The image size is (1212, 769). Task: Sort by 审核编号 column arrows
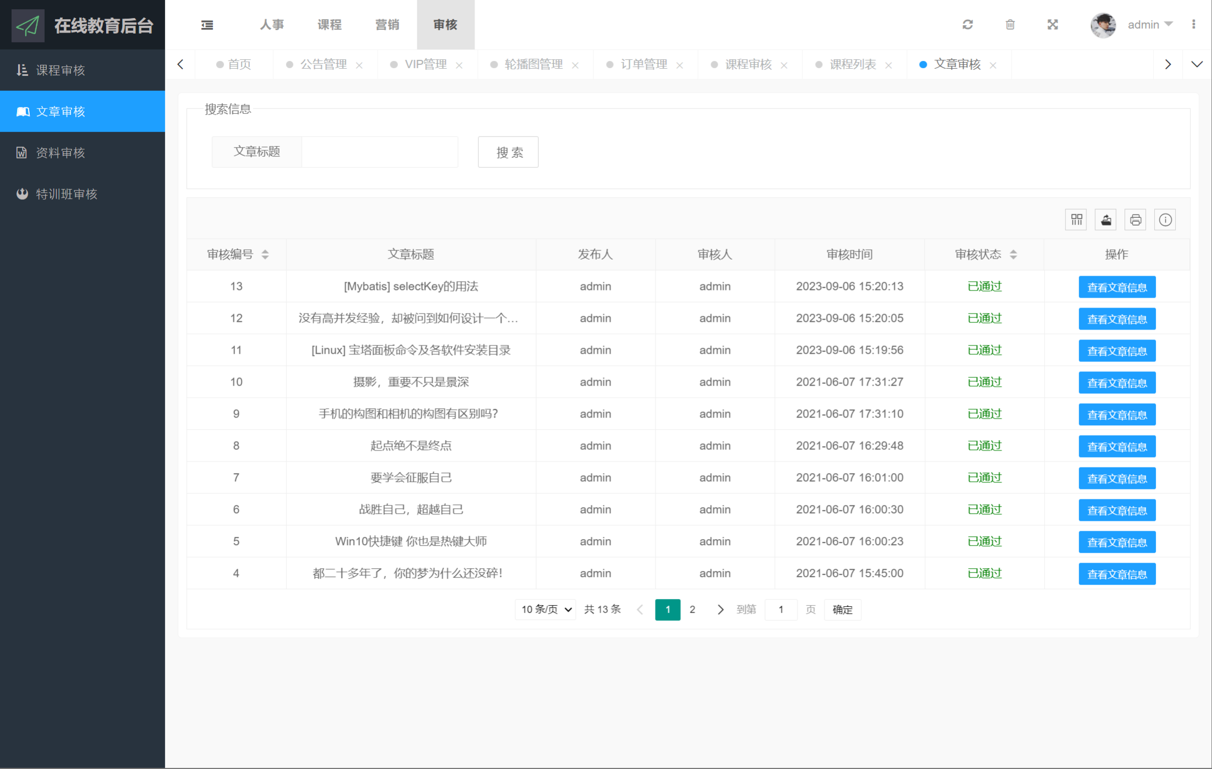[x=265, y=254]
